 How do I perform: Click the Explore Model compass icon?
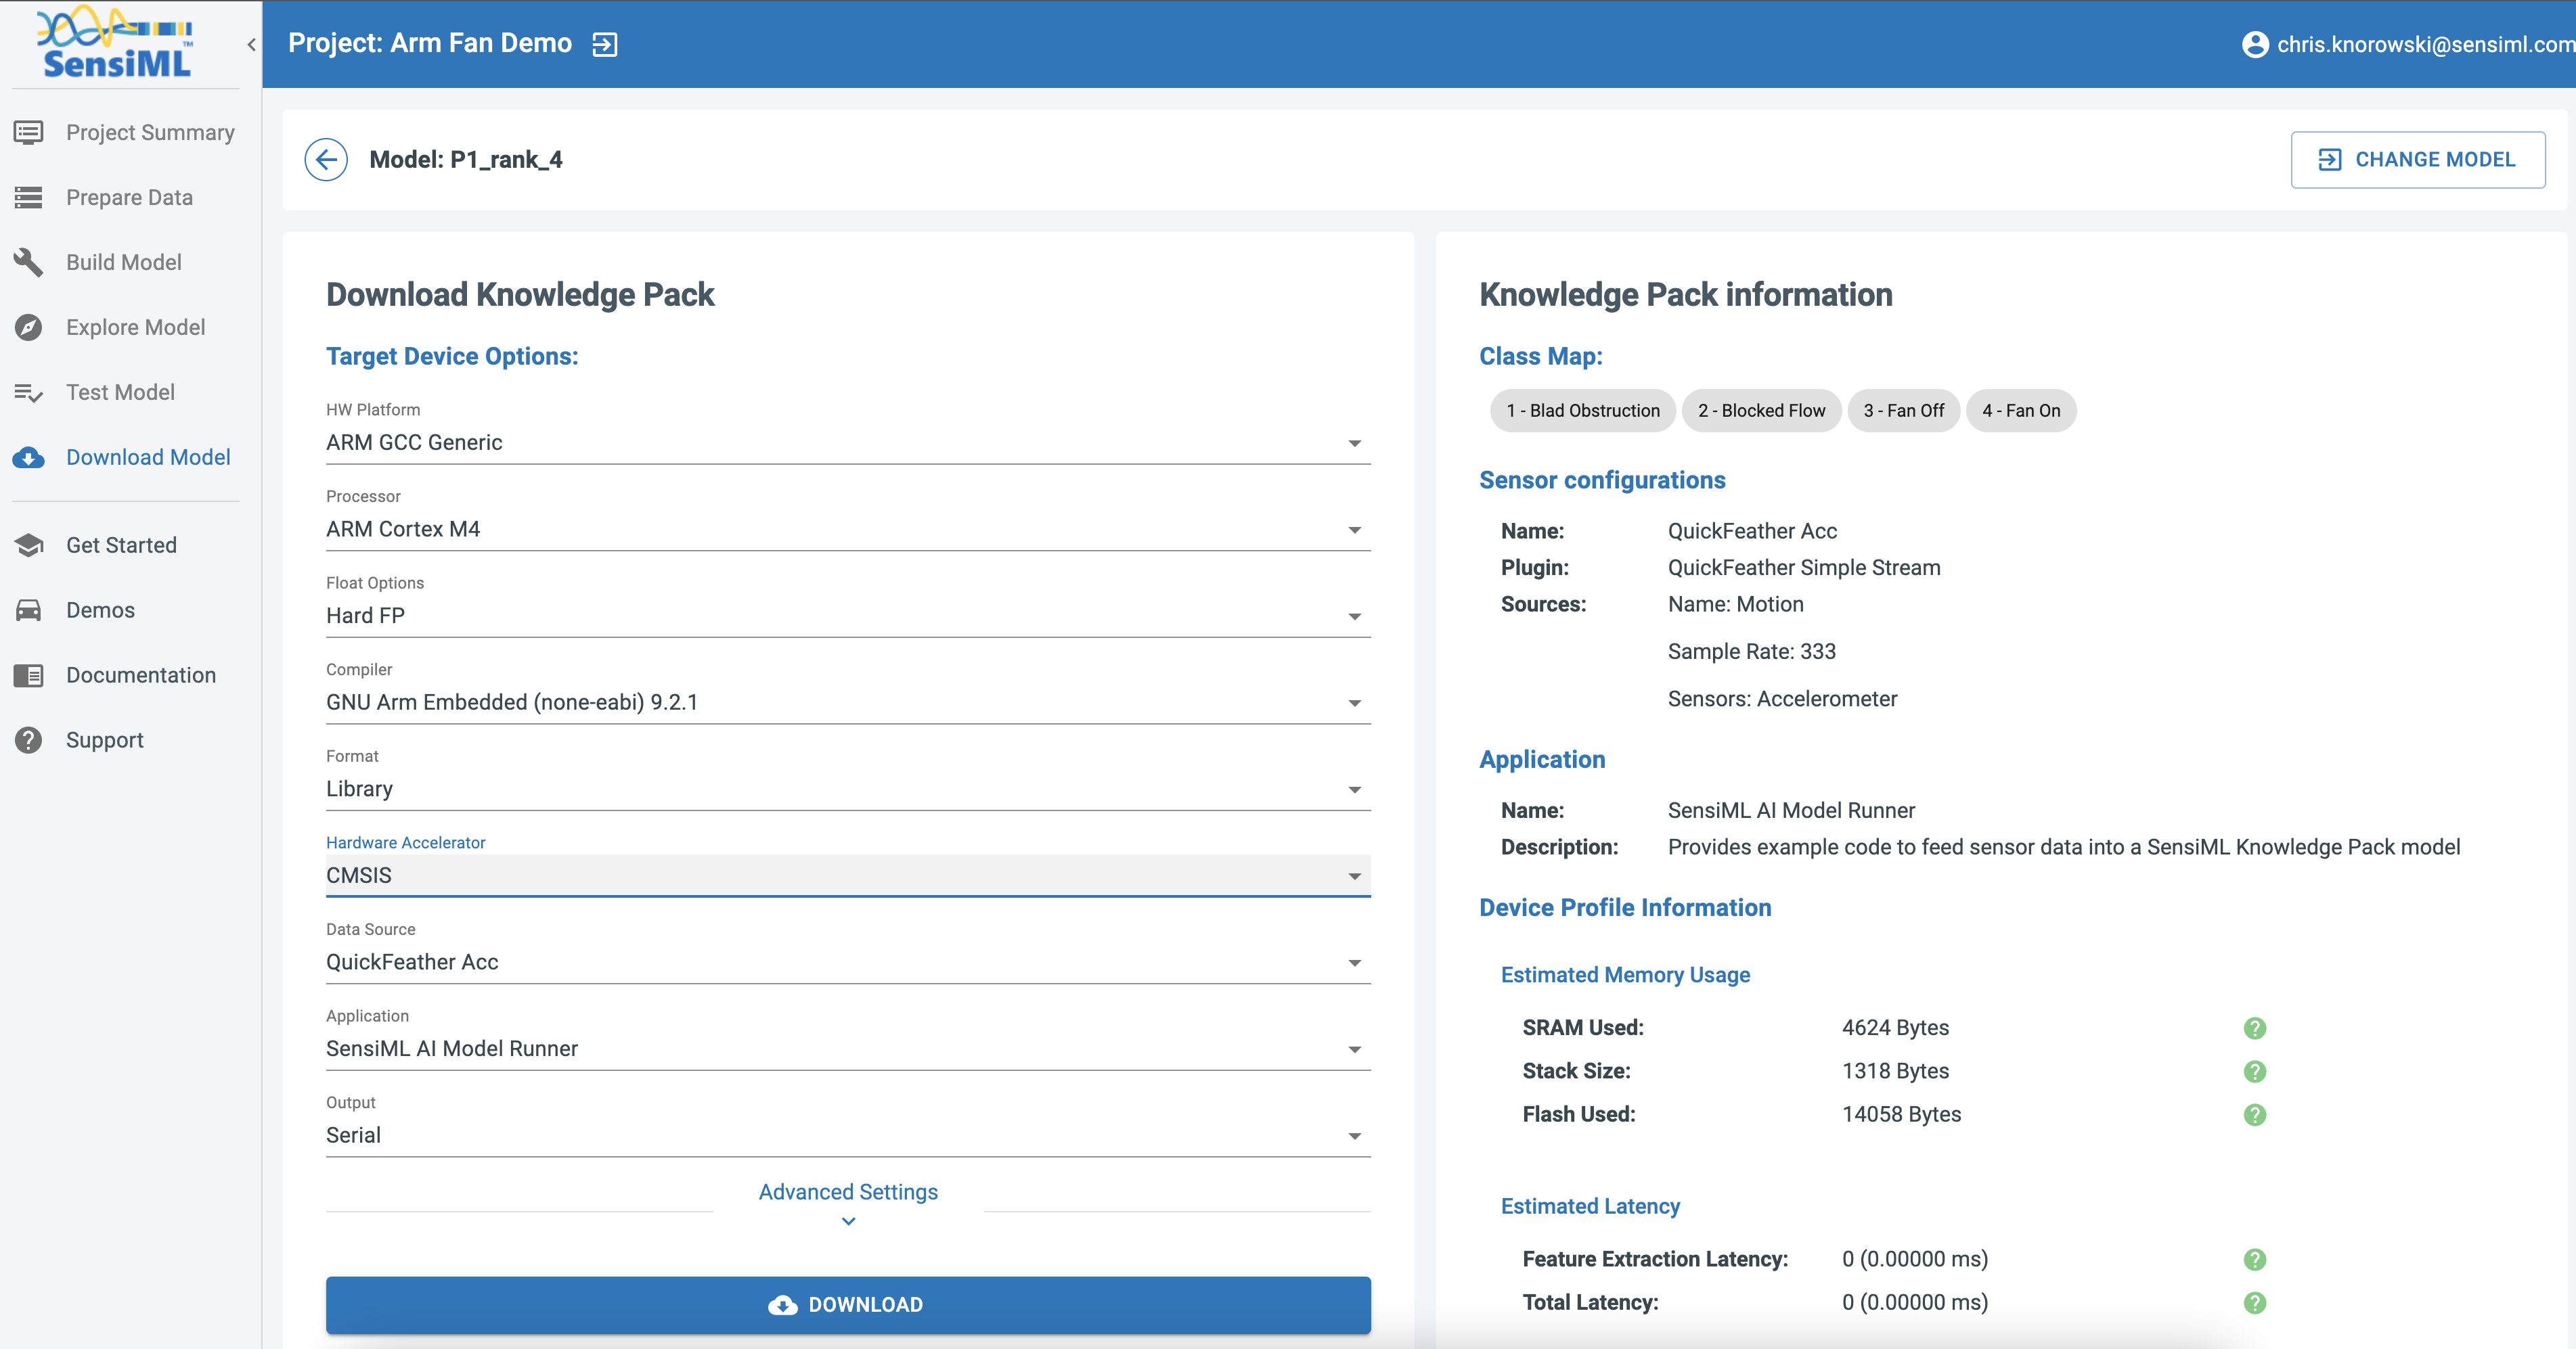(28, 327)
